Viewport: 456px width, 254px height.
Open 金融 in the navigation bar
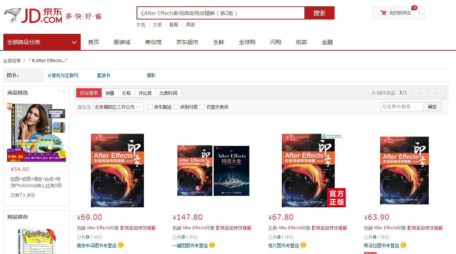pos(327,42)
